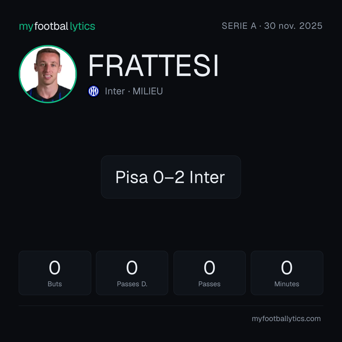Image resolution: width=342 pixels, height=342 pixels.
Task: Click the zero value above Buts
Action: 55,267
